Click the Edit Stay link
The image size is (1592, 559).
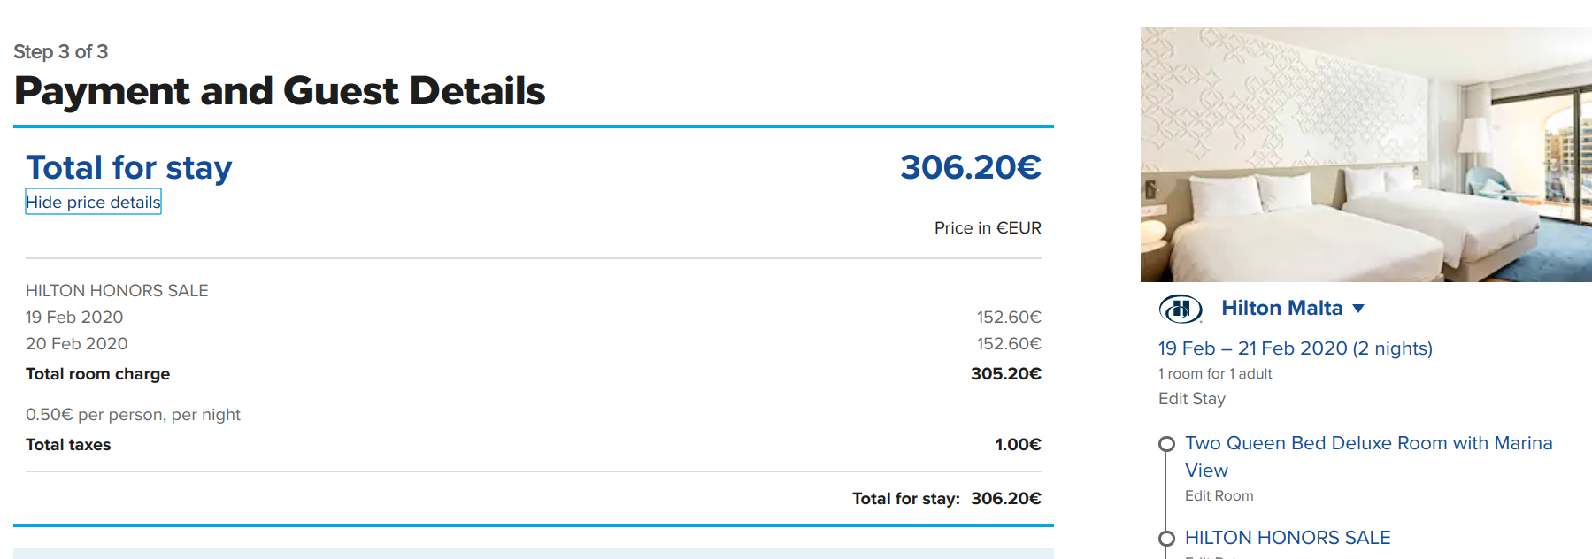pos(1191,399)
